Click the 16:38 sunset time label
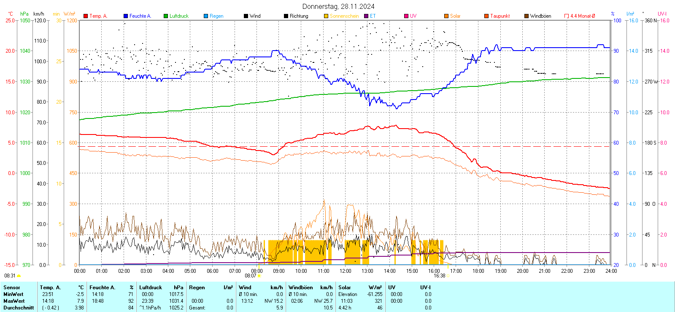The image size is (675, 312). pos(439,276)
